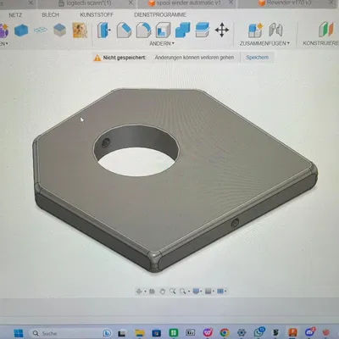The image size is (339, 339).
Task: Click 'Nicht gespeichert:' warning text
Action: point(125,58)
